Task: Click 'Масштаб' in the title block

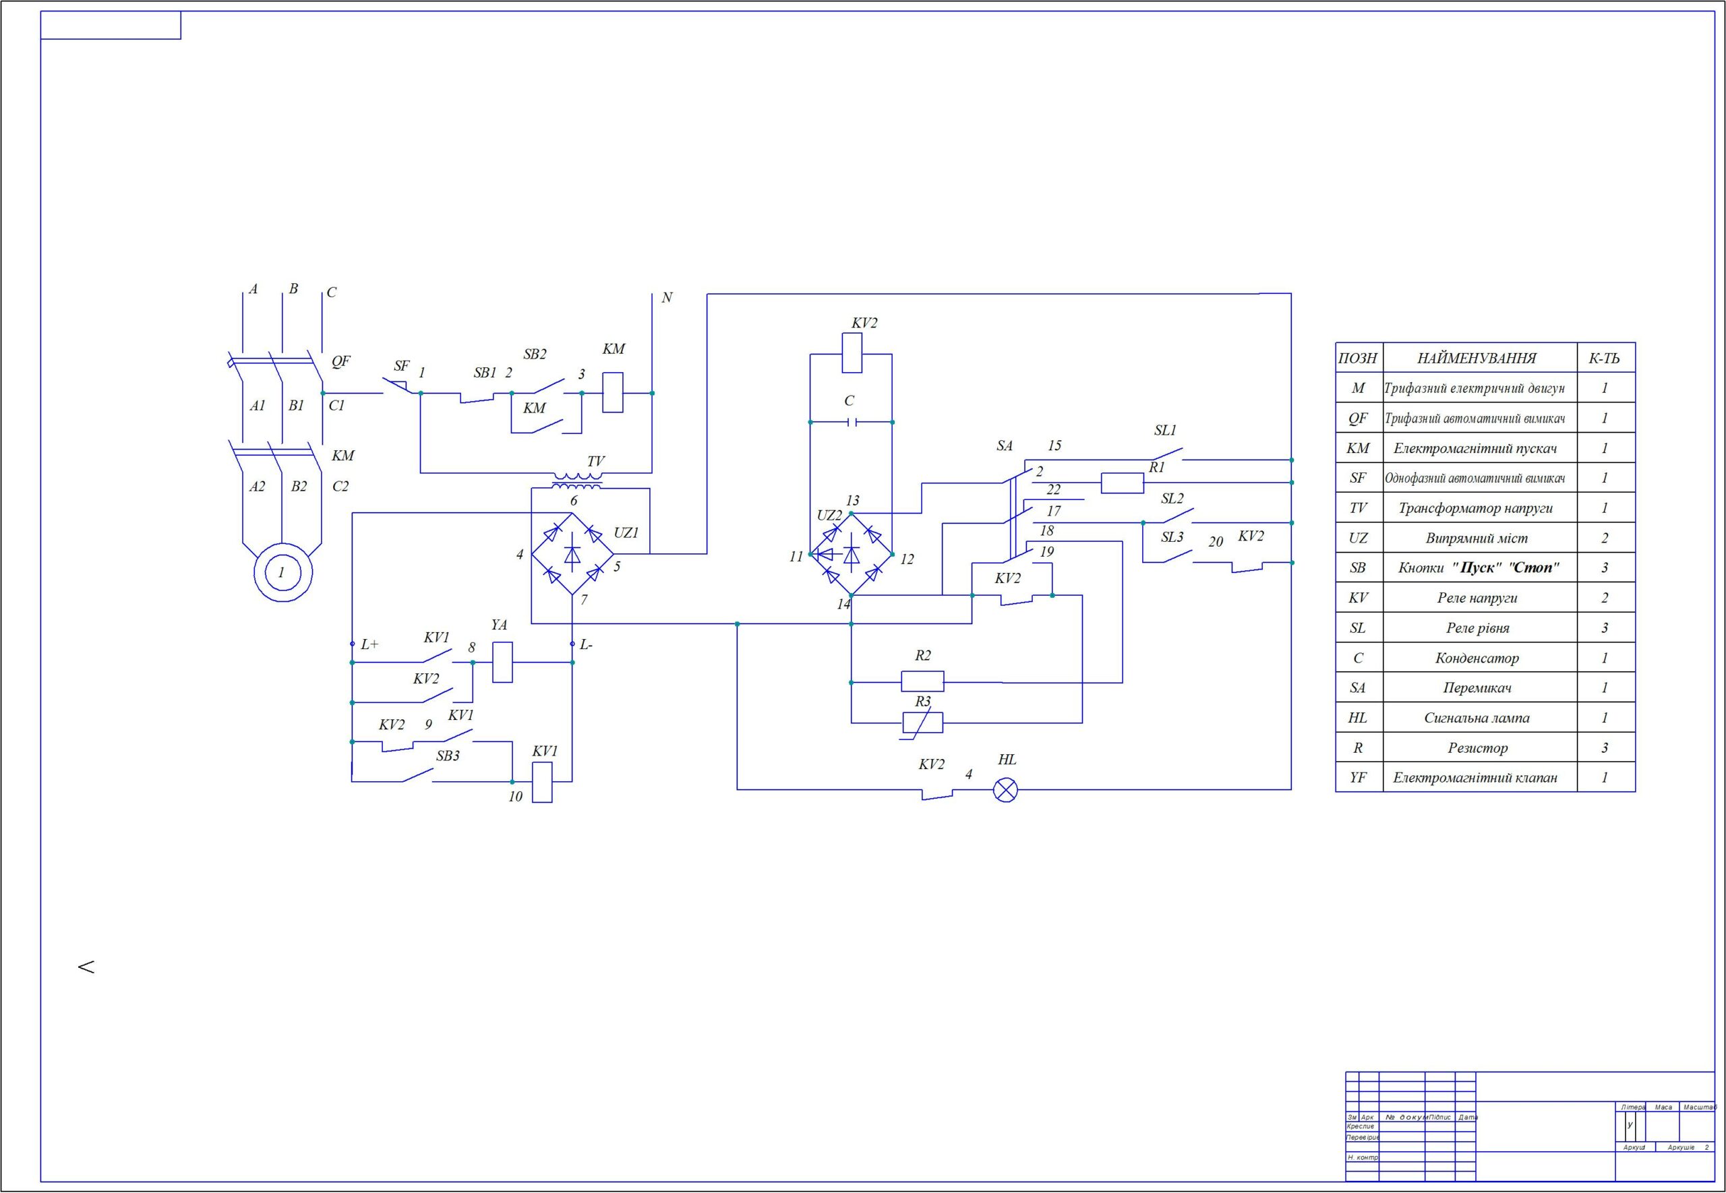Action: (1700, 1107)
